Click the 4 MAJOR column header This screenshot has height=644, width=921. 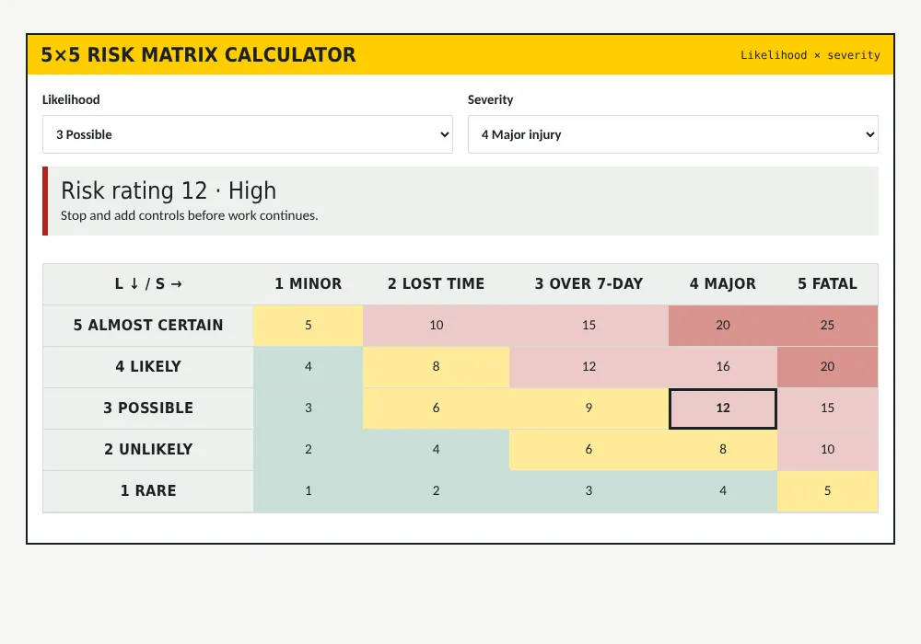pos(722,284)
